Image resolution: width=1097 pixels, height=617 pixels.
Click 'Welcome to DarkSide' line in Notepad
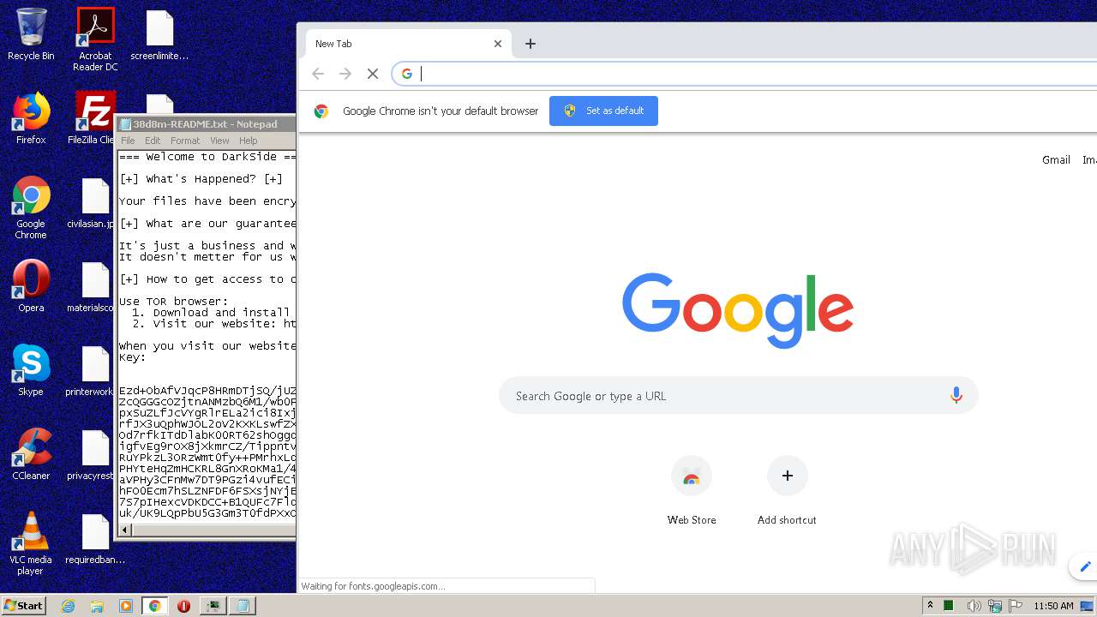207,157
